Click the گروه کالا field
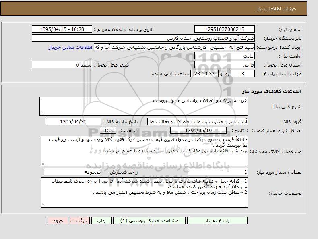318x239 pixels. pos(198,122)
